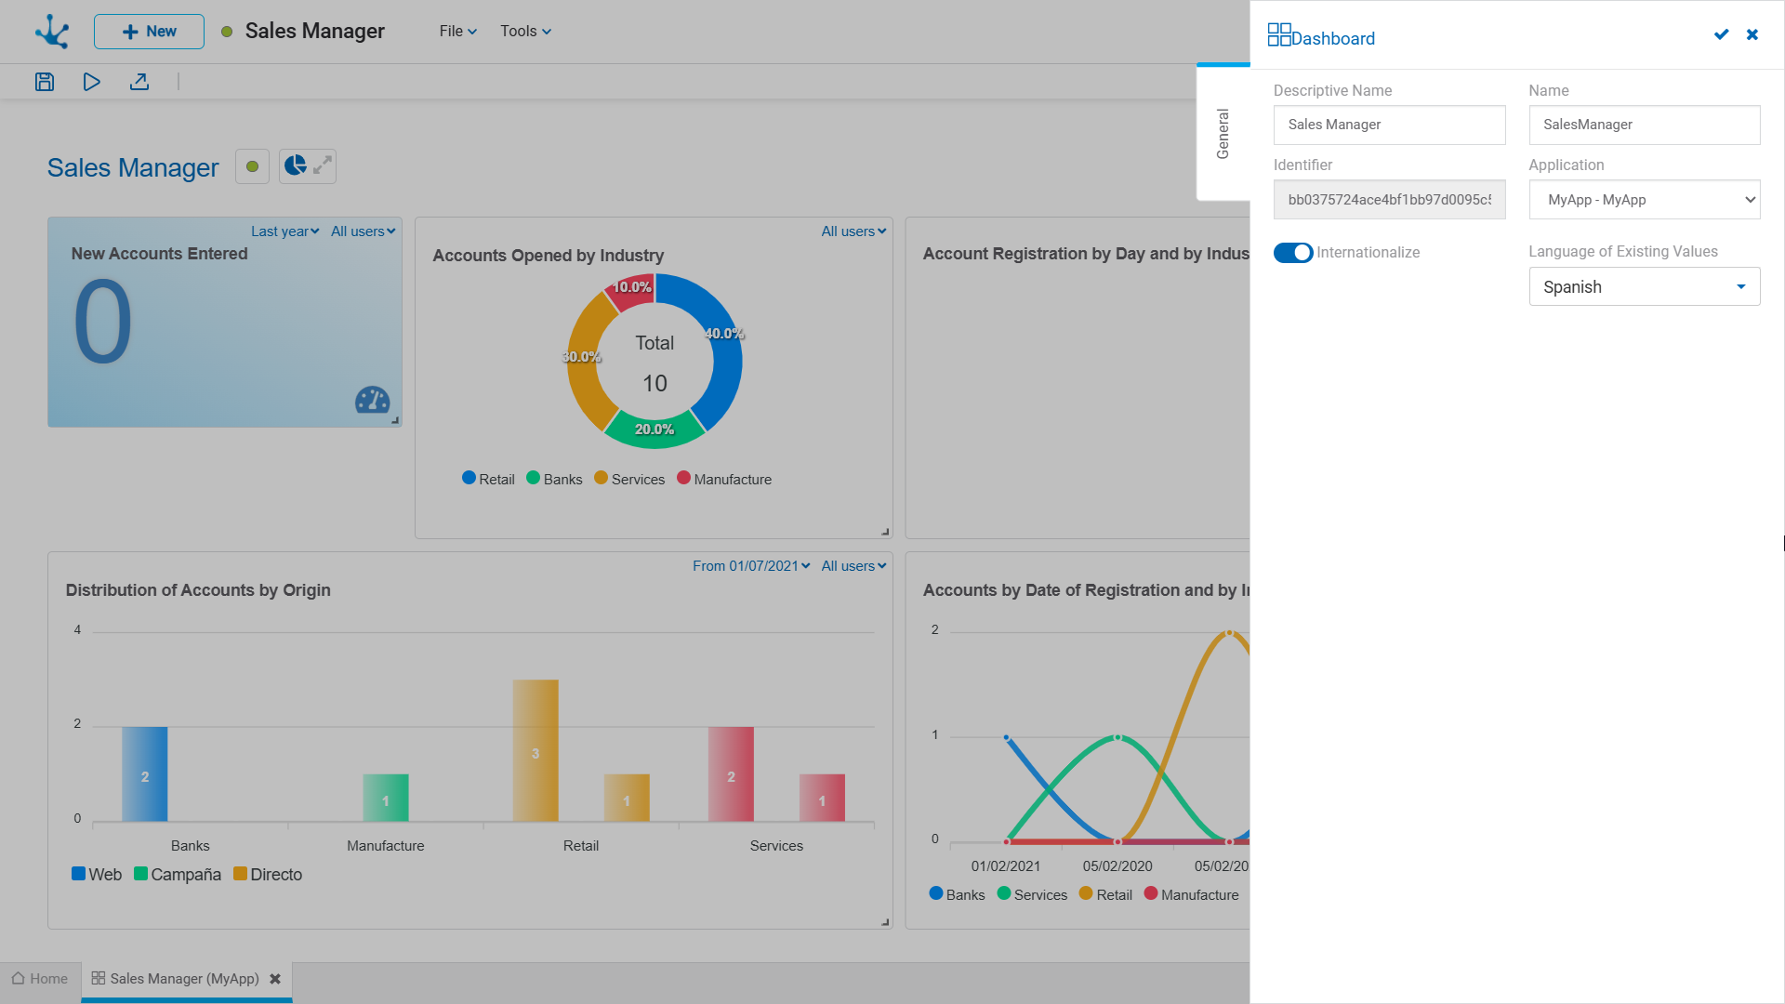This screenshot has height=1004, width=1785.
Task: Click the play/run icon in toolbar
Action: [91, 82]
